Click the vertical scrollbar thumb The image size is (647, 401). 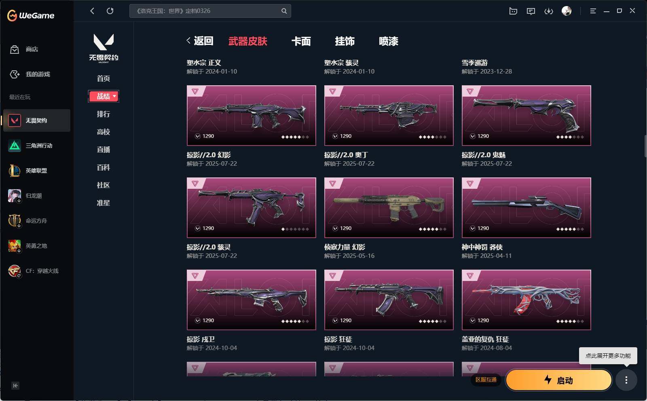tap(645, 146)
